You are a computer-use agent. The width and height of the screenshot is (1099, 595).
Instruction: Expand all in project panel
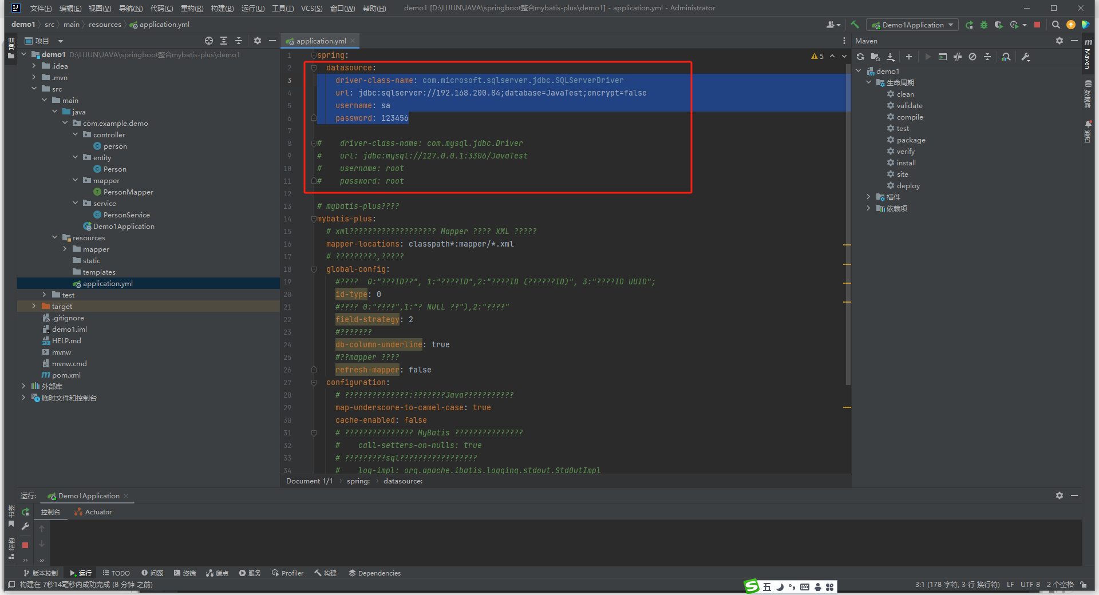click(224, 41)
